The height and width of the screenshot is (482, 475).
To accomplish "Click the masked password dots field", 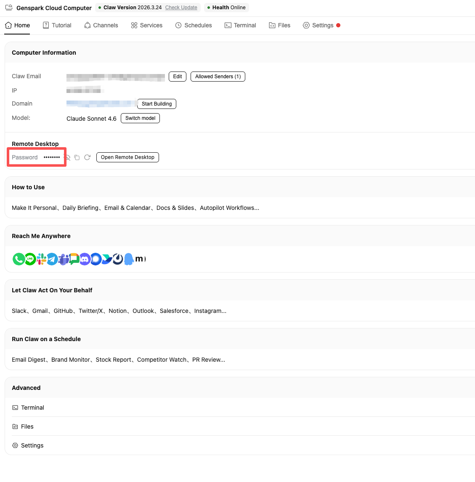I will [x=52, y=157].
